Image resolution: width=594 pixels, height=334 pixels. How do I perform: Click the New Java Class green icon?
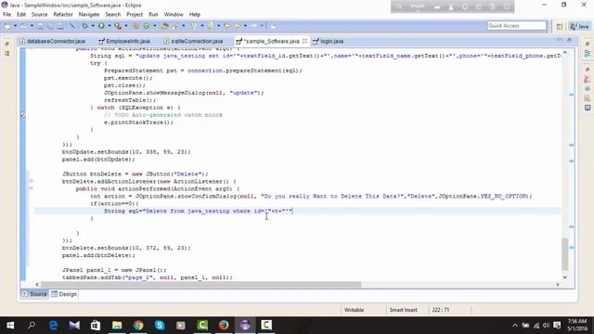pos(147,26)
